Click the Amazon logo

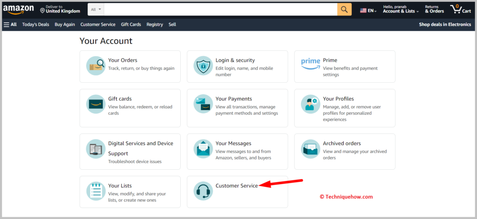click(18, 9)
